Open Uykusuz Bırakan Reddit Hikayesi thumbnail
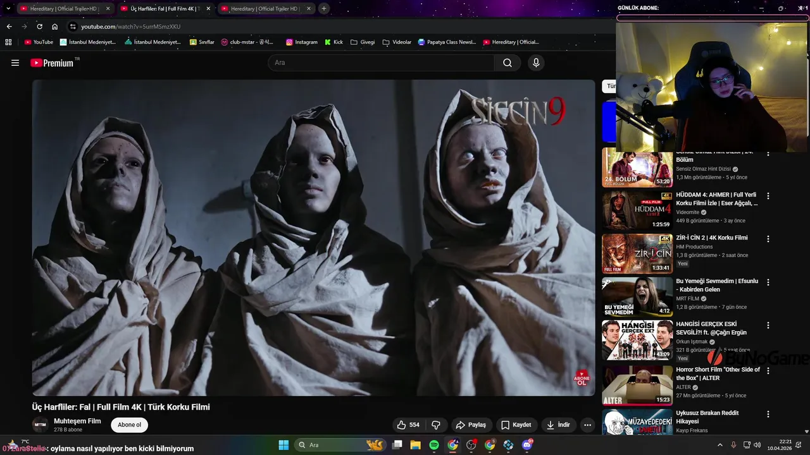This screenshot has width=810, height=455. pos(637,422)
